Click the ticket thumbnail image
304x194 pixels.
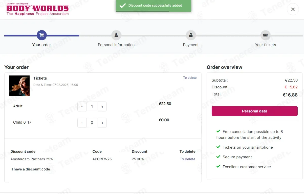tap(19, 86)
